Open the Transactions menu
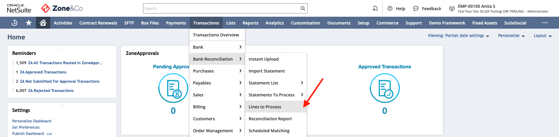Image resolution: width=559 pixels, height=137 pixels. 206,23
